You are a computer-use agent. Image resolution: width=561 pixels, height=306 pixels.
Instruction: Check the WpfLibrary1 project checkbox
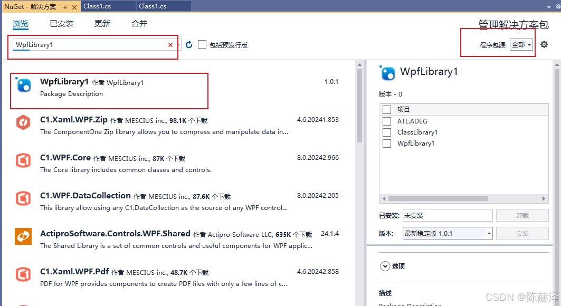pyautogui.click(x=387, y=143)
